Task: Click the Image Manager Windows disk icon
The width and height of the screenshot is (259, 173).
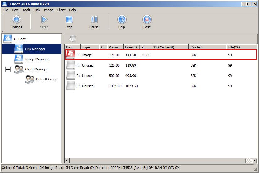Action: [19, 59]
